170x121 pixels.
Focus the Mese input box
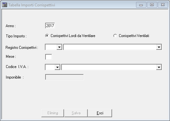tap(48, 57)
